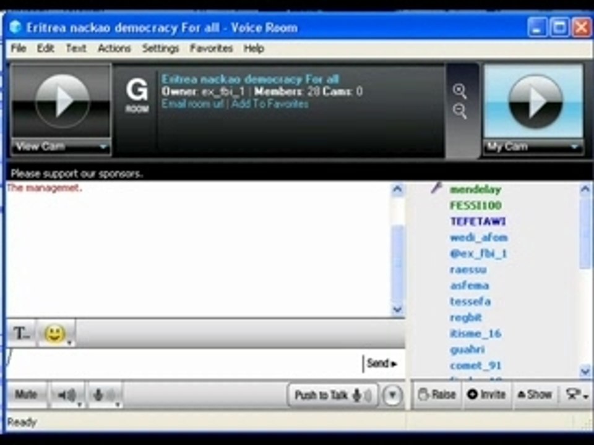
Task: Click the zoom in magnifier icon
Action: click(x=460, y=90)
